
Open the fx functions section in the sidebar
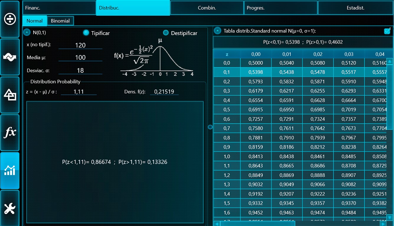click(x=10, y=133)
